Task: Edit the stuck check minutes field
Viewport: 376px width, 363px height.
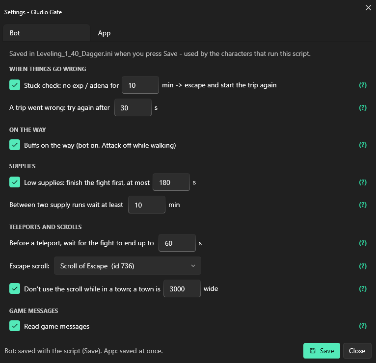Action: (x=140, y=85)
